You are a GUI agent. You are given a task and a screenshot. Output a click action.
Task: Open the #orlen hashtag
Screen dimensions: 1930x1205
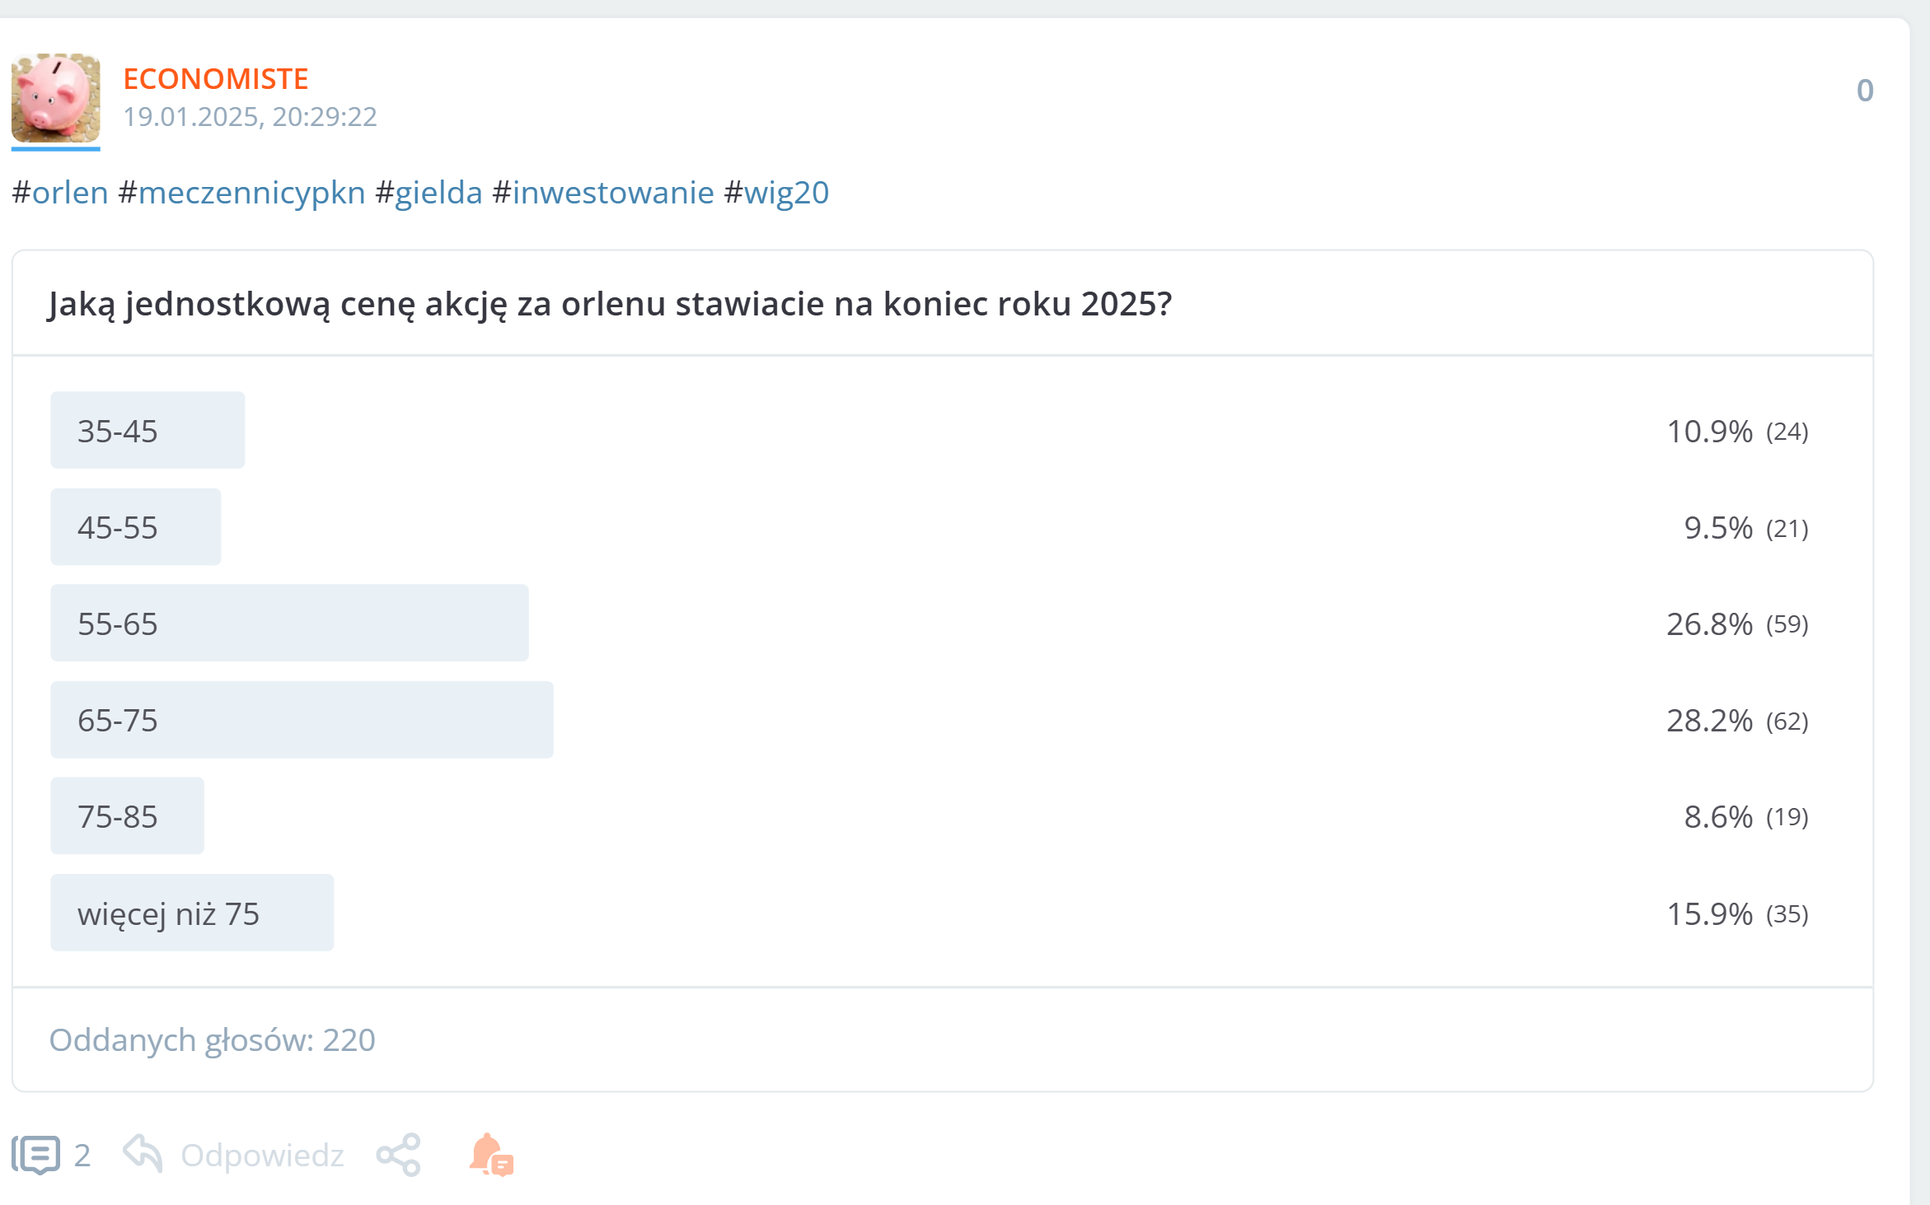tap(61, 193)
